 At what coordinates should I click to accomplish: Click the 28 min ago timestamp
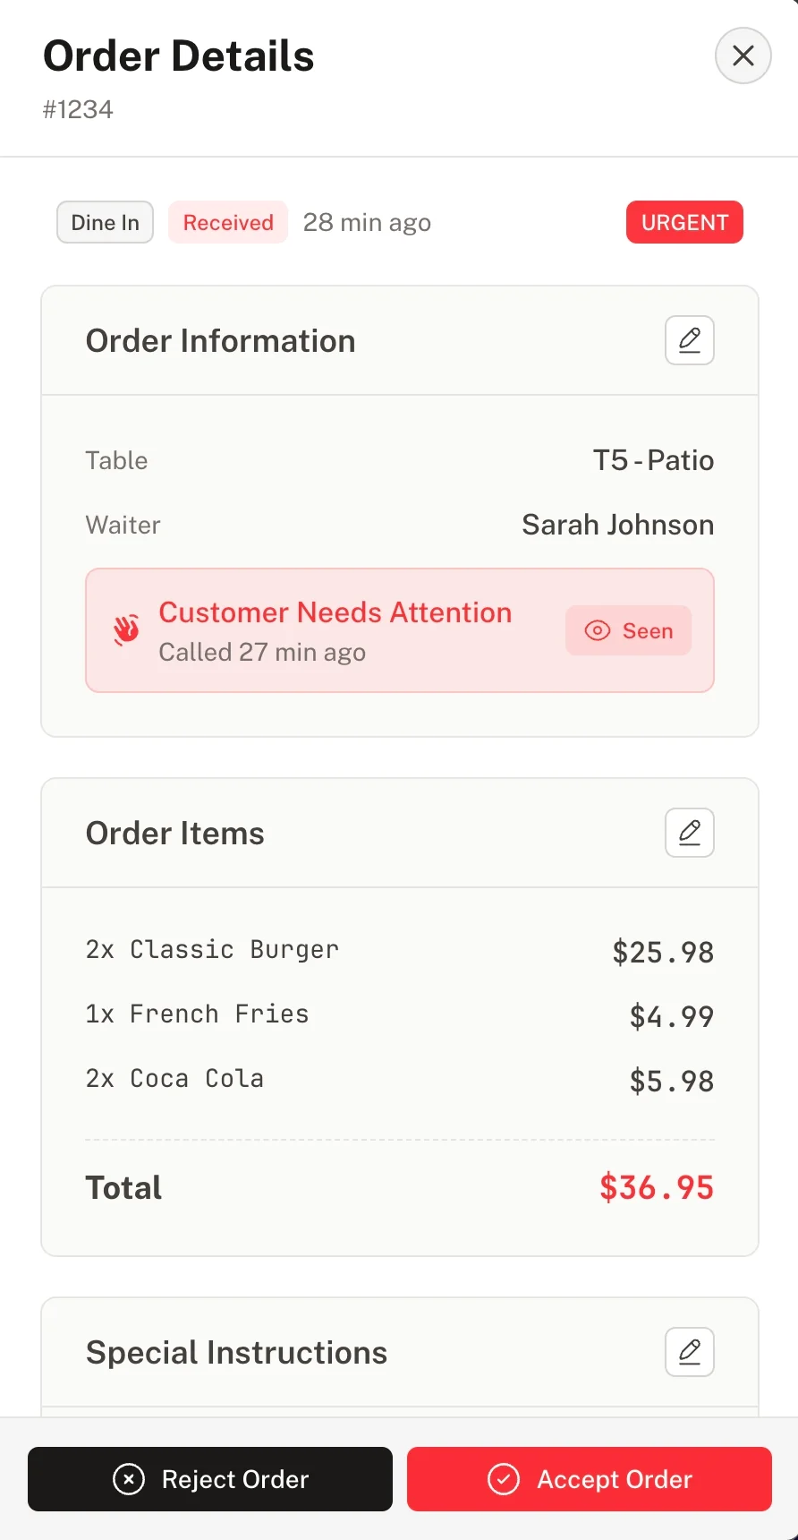(x=367, y=222)
